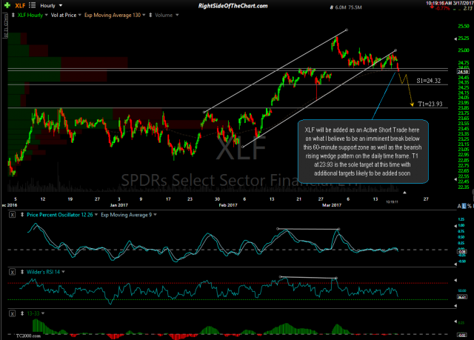Open the XLF Hourly plot dropdown
This screenshot has width=474, height=340.
coord(46,15)
